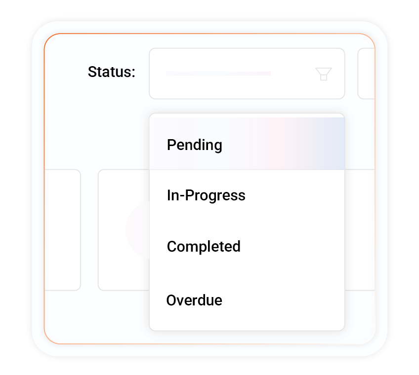The image size is (419, 375).
Task: Click the pink placeholder bar in Status field
Action: (x=218, y=74)
